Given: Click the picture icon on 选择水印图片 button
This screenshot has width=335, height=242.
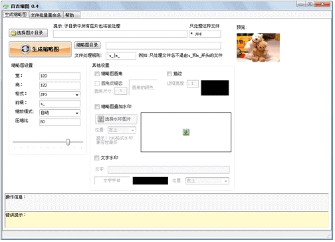Looking at the screenshot, I should click(101, 119).
